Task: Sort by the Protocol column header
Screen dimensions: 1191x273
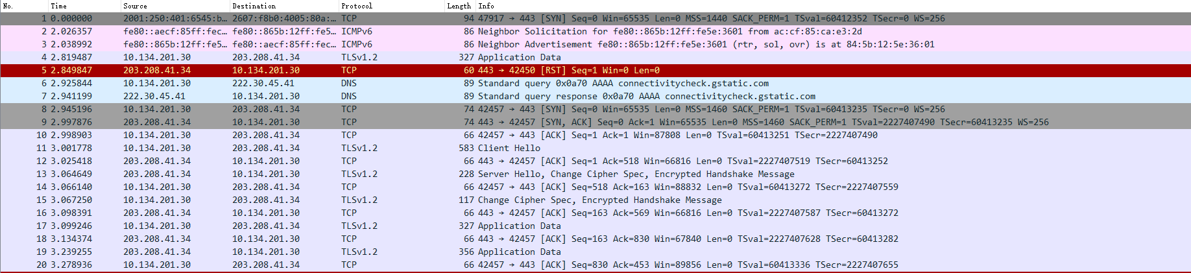Action: [x=391, y=6]
